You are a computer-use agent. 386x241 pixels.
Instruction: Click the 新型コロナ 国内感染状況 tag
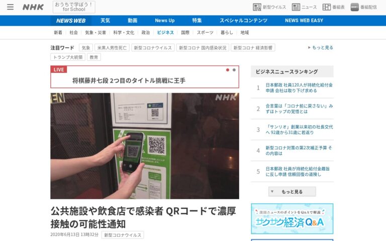point(203,48)
